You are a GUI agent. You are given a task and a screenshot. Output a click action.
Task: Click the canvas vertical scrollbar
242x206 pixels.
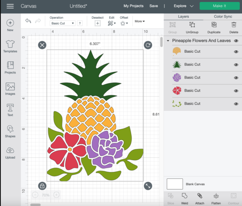click(x=161, y=42)
